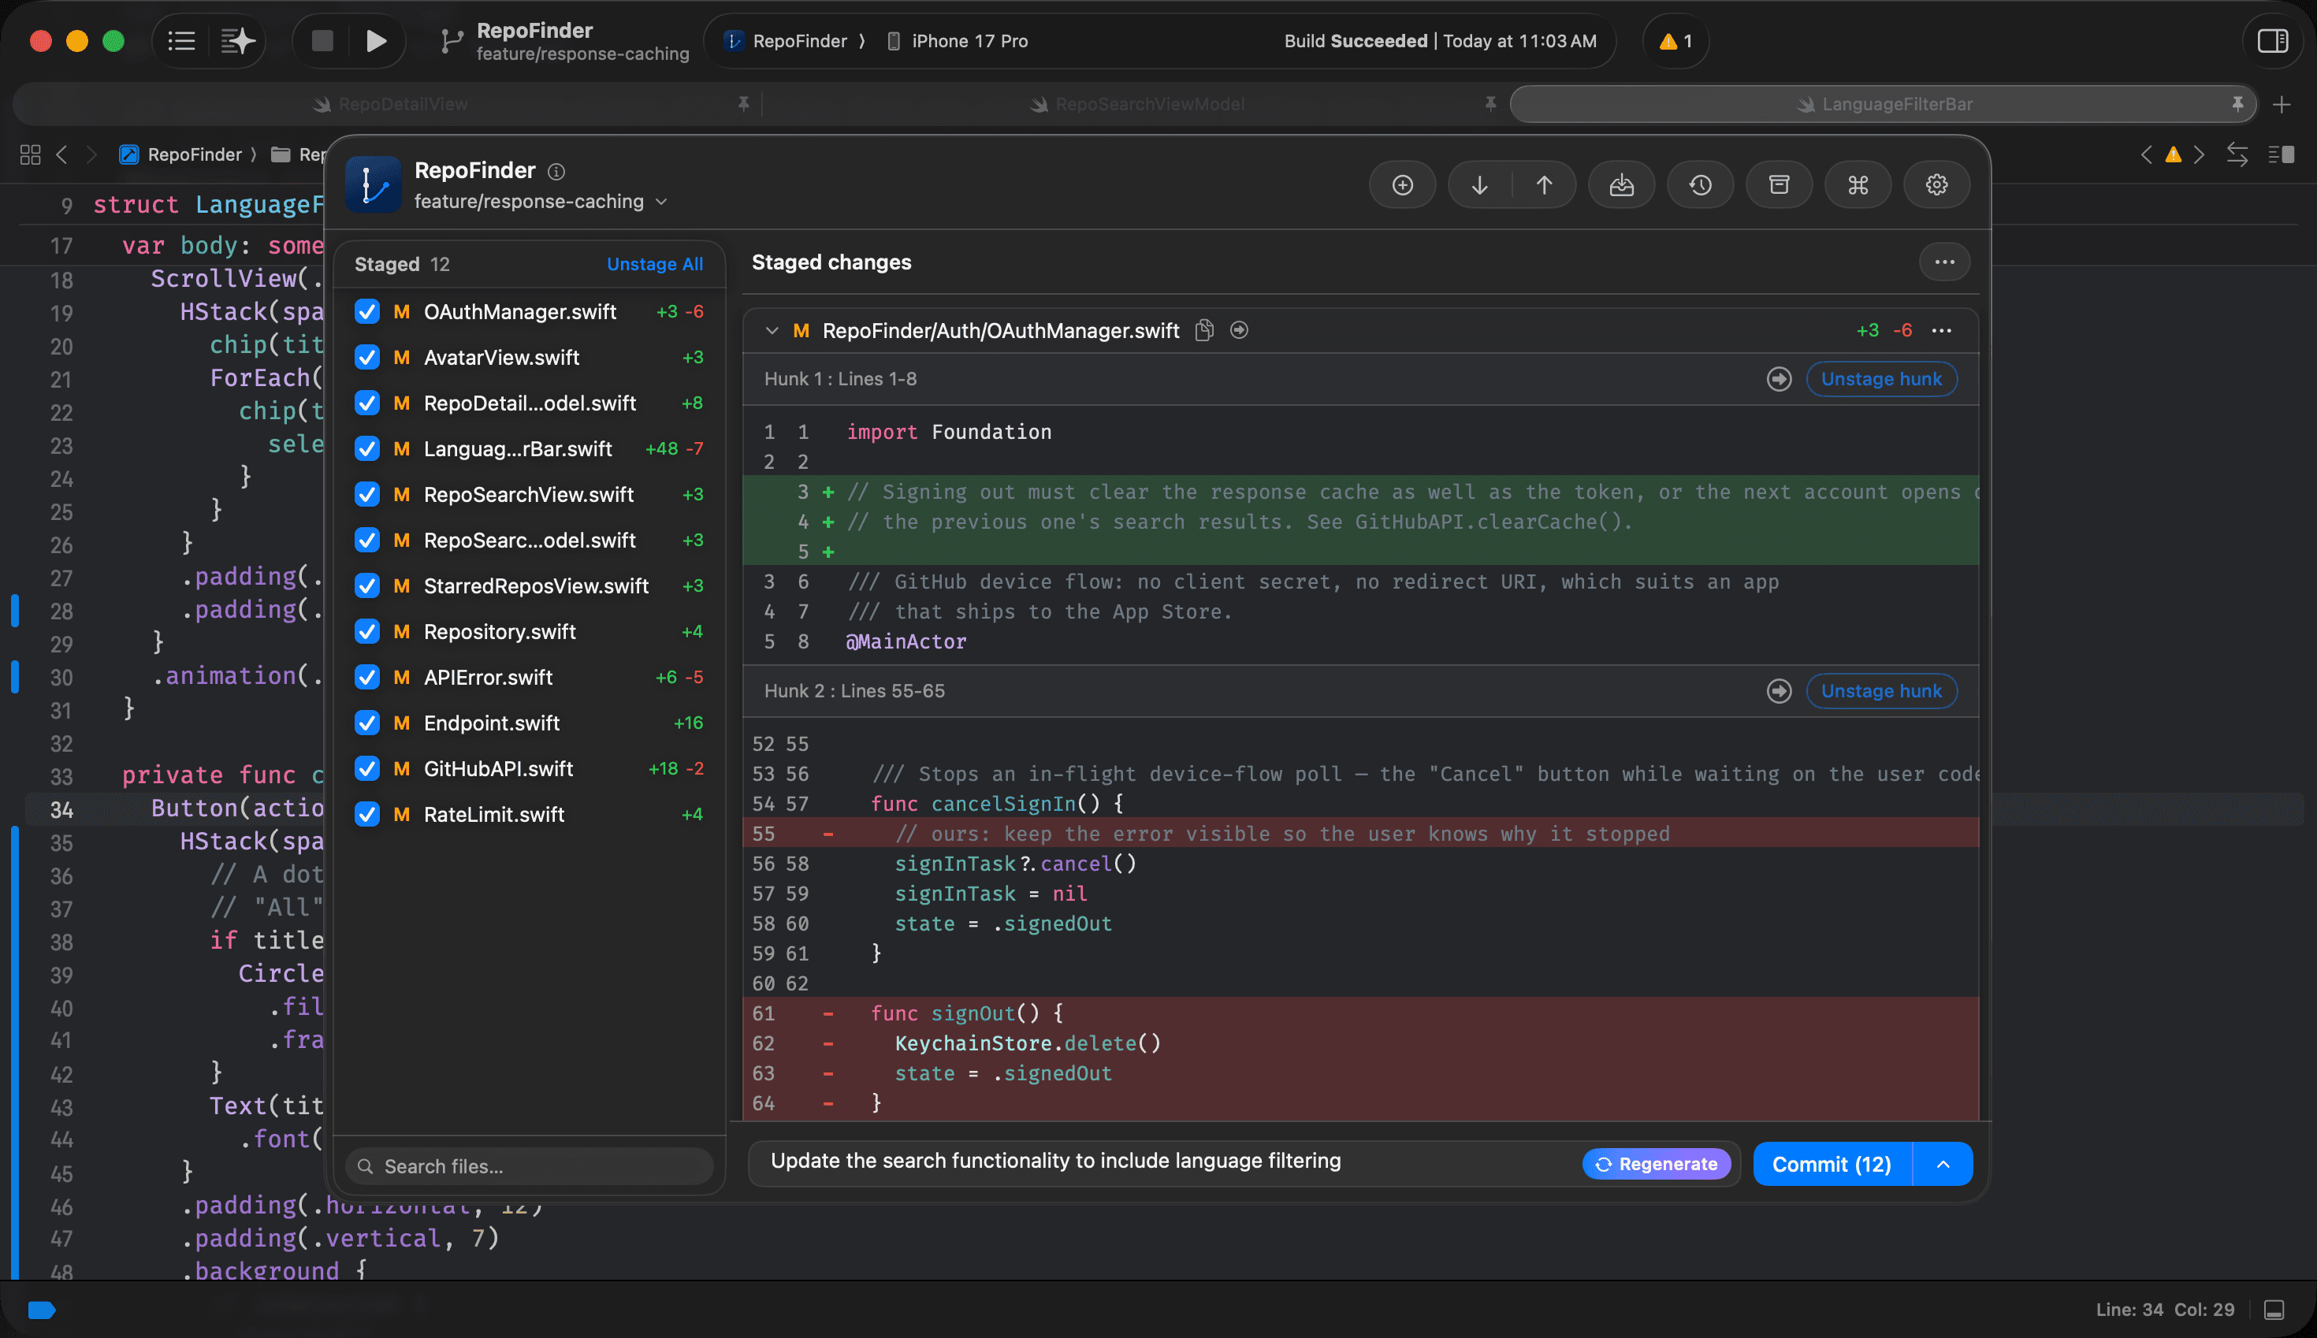Jump to next issue arrow beside warning

(2200, 154)
